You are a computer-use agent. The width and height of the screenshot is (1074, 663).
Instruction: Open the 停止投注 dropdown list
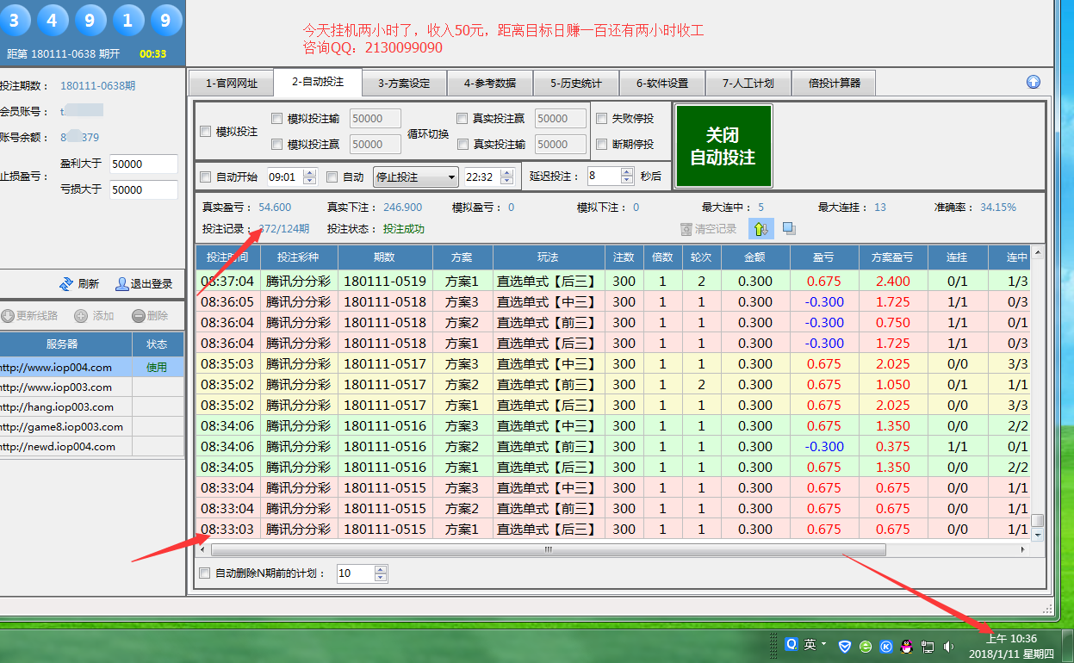[x=452, y=177]
